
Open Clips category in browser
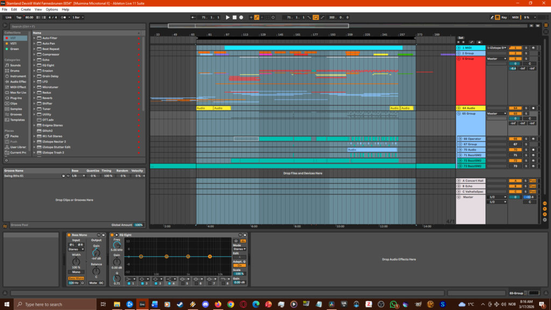pos(13,103)
